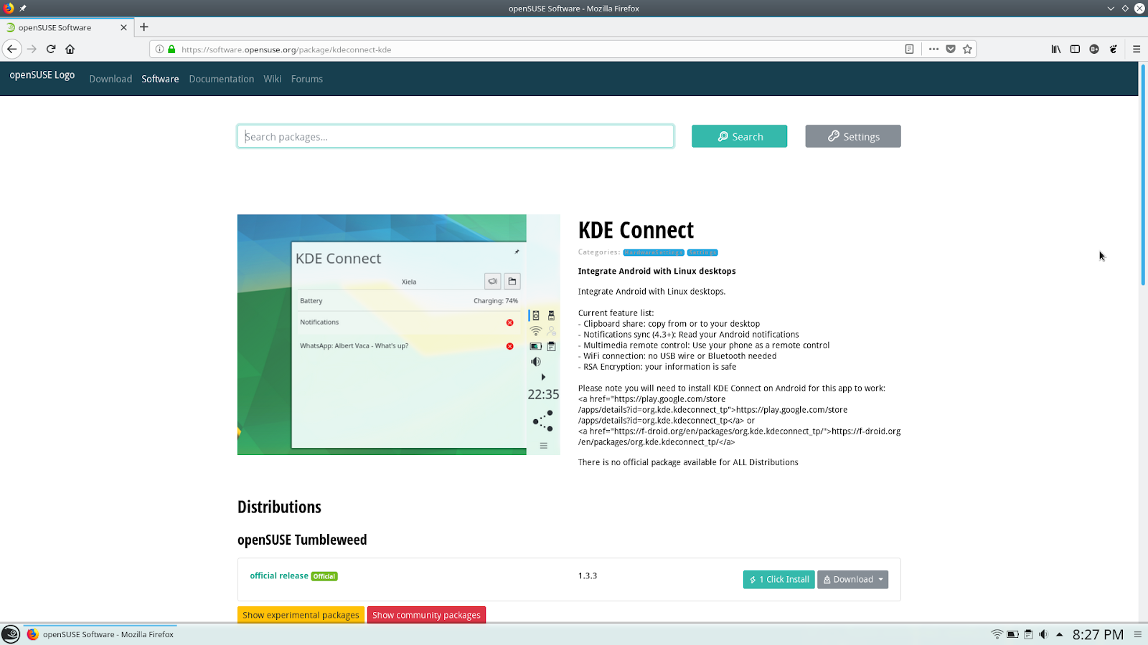Open a new tab with the plus button

click(x=144, y=27)
